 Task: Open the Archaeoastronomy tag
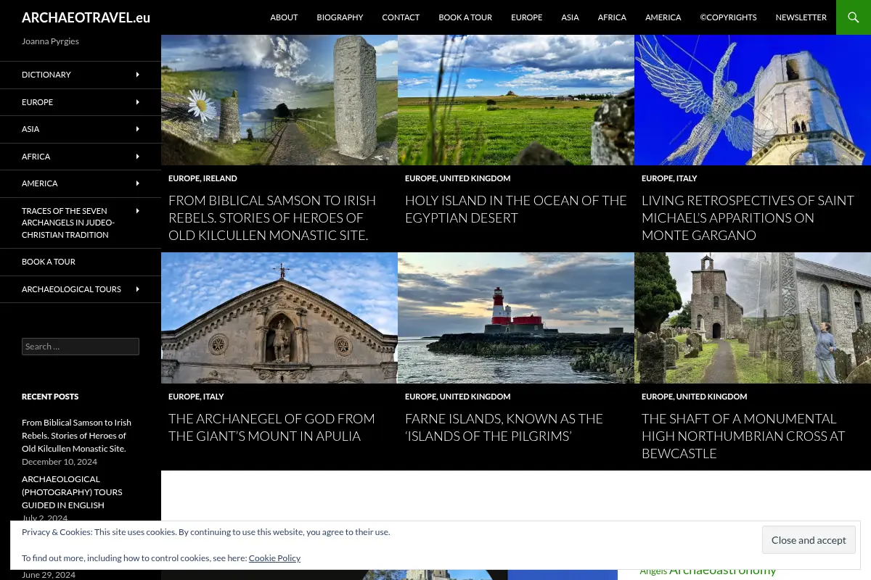point(723,571)
